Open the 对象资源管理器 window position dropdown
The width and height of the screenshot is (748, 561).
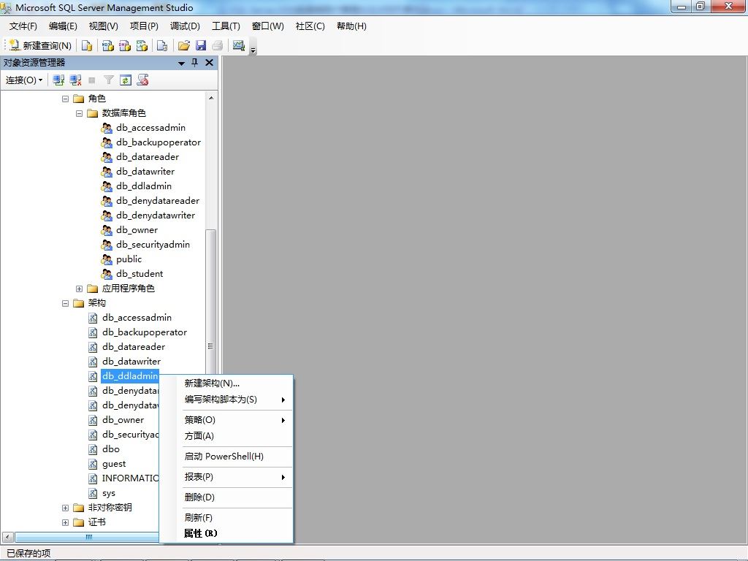[x=181, y=63]
